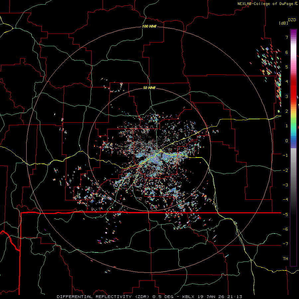Click the 2 value on color scale
Image resolution: width=299 pixels, height=299 pixels.
coord(287,111)
